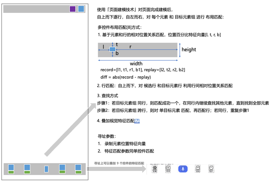Click the narrow blue rectangle in wireframe bottom bar
The height and width of the screenshot is (182, 272).
tap(46, 169)
